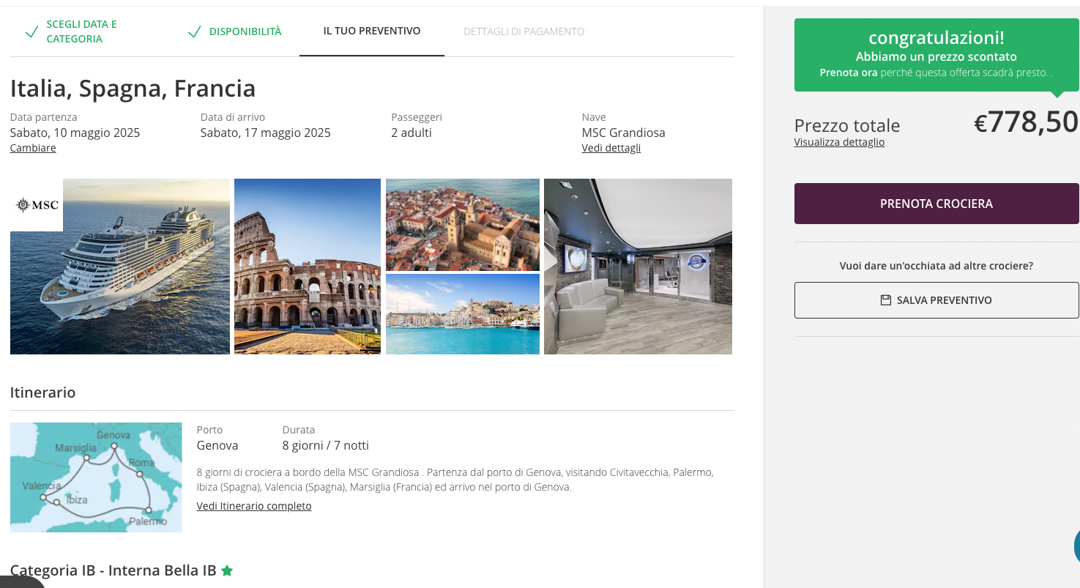Click MSC Grandiosa ship name text
Viewport: 1080px width, 588px height.
coord(624,133)
